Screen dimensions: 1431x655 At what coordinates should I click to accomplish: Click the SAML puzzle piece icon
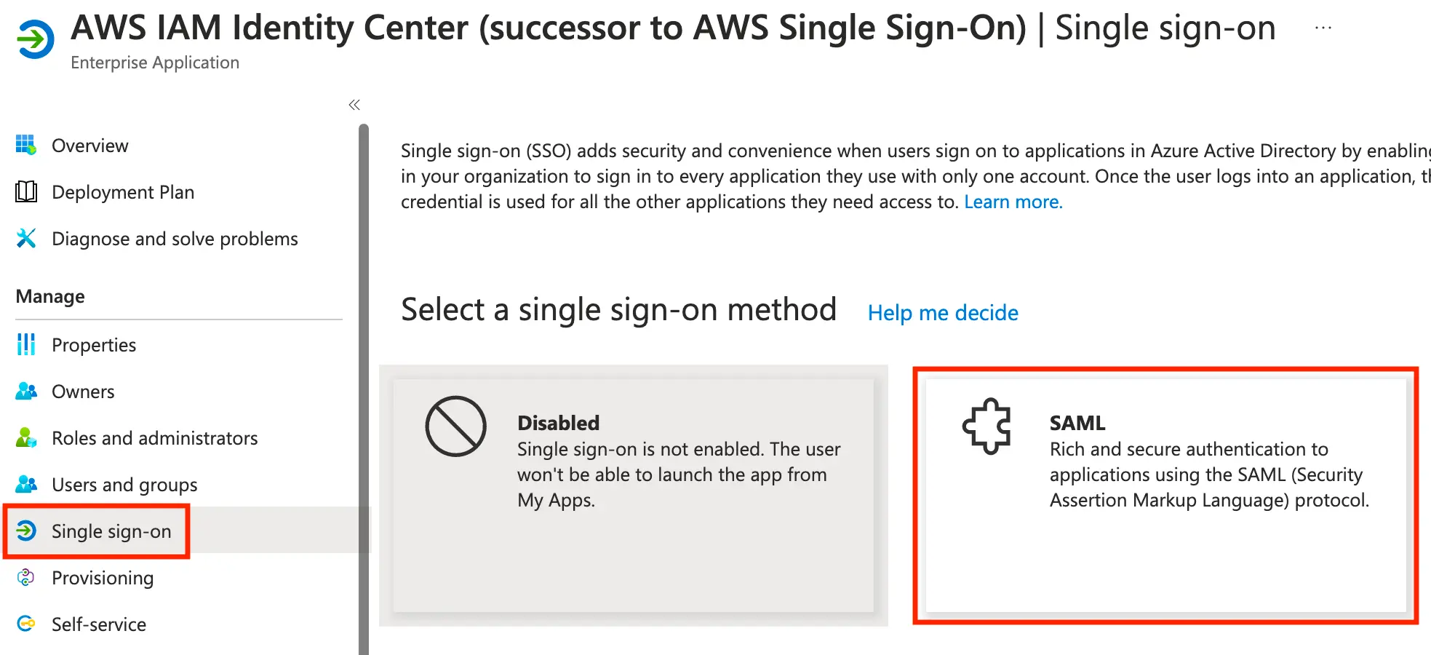point(987,426)
